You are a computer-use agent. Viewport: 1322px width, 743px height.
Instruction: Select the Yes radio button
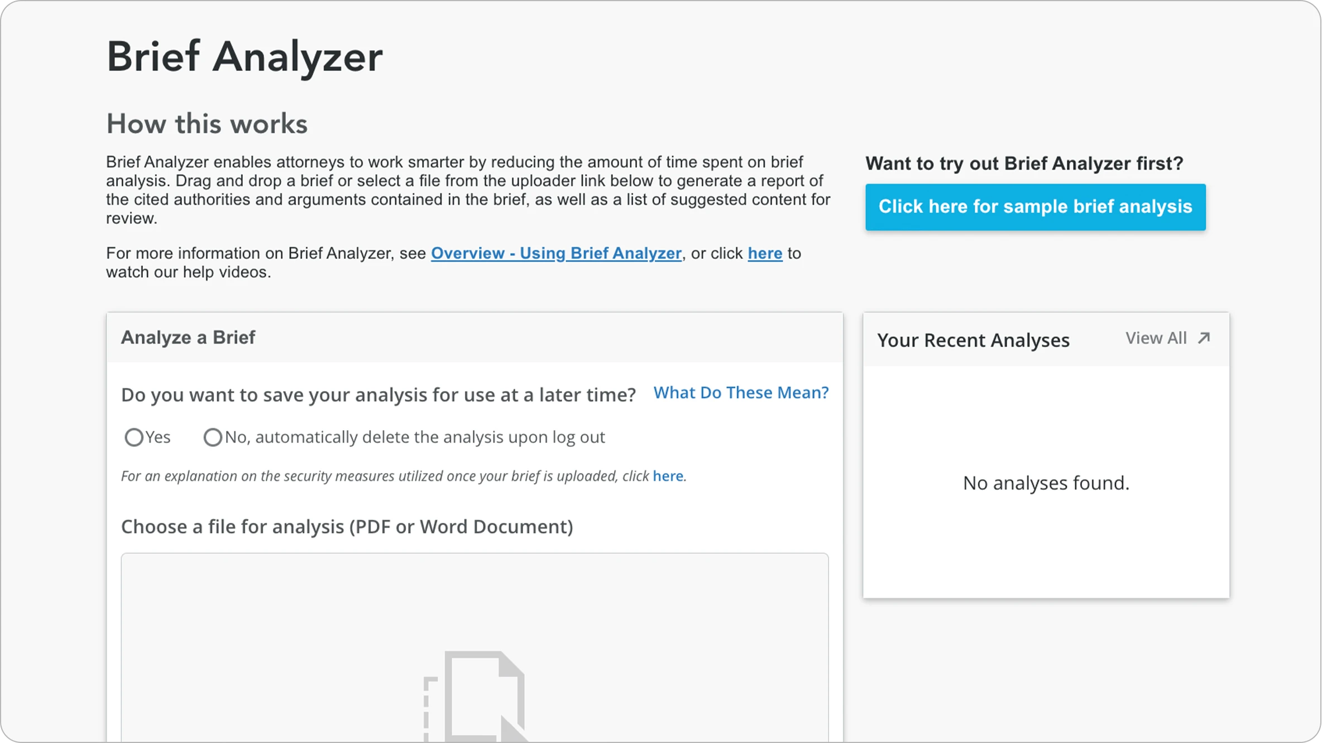(x=134, y=437)
